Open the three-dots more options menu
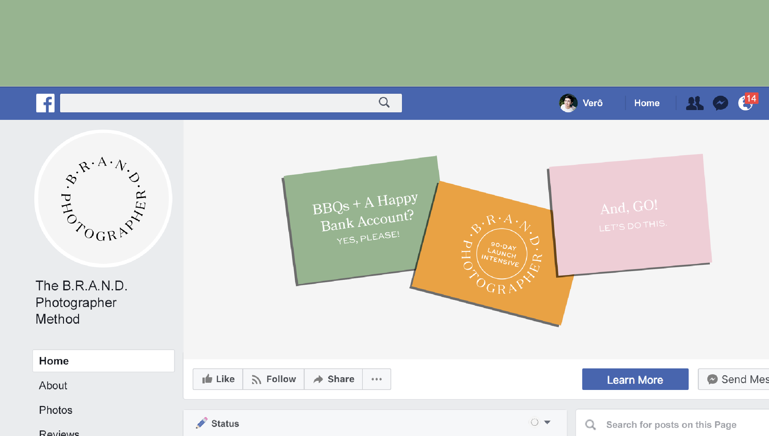Viewport: 769px width, 436px height. tap(376, 379)
